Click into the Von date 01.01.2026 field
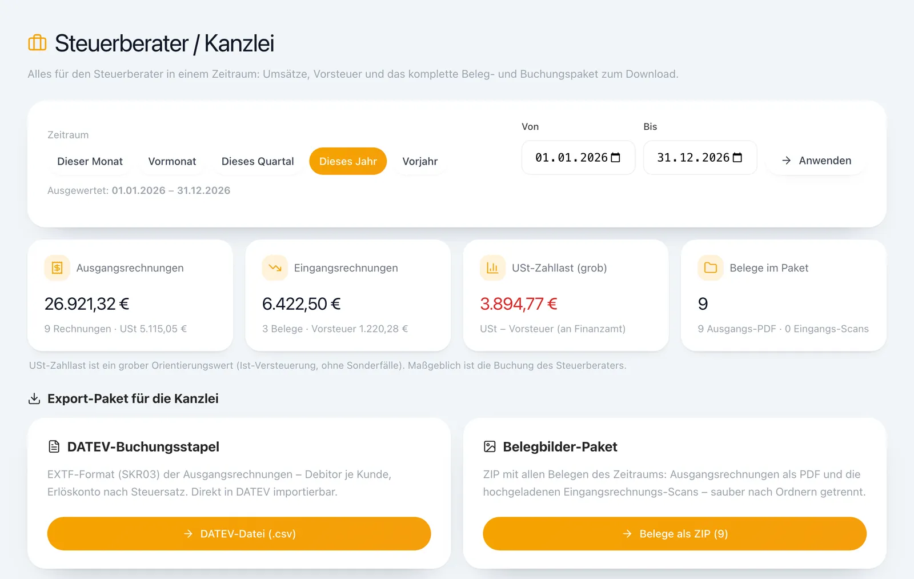Viewport: 914px width, 579px height. 578,158
